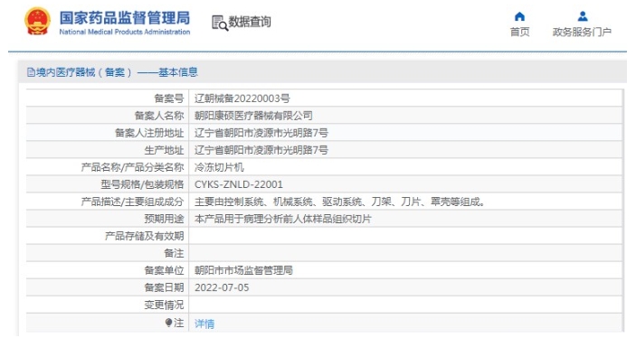
Task: Click the 预期用途 description text
Action: pos(282,220)
